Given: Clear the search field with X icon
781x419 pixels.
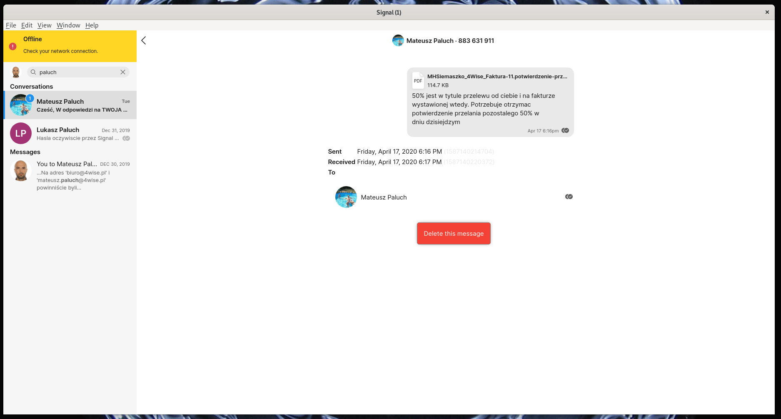Looking at the screenshot, I should click(123, 72).
